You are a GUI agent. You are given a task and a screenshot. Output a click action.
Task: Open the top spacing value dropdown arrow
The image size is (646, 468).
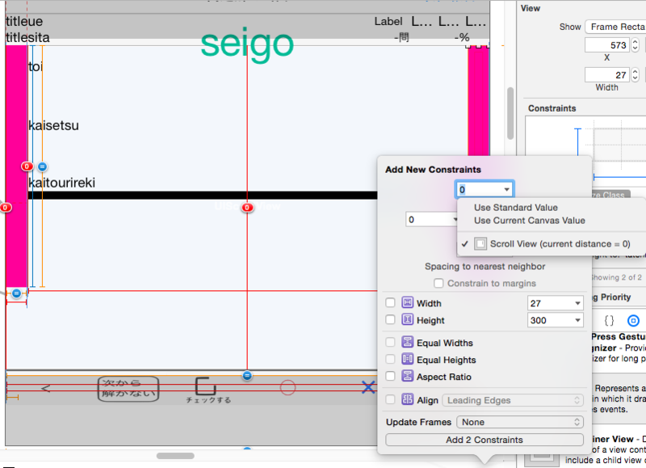[506, 190]
